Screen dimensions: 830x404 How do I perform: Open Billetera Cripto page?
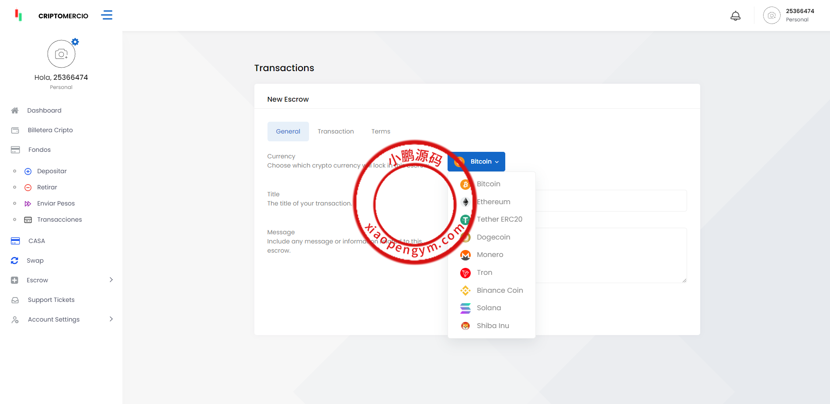click(x=50, y=130)
